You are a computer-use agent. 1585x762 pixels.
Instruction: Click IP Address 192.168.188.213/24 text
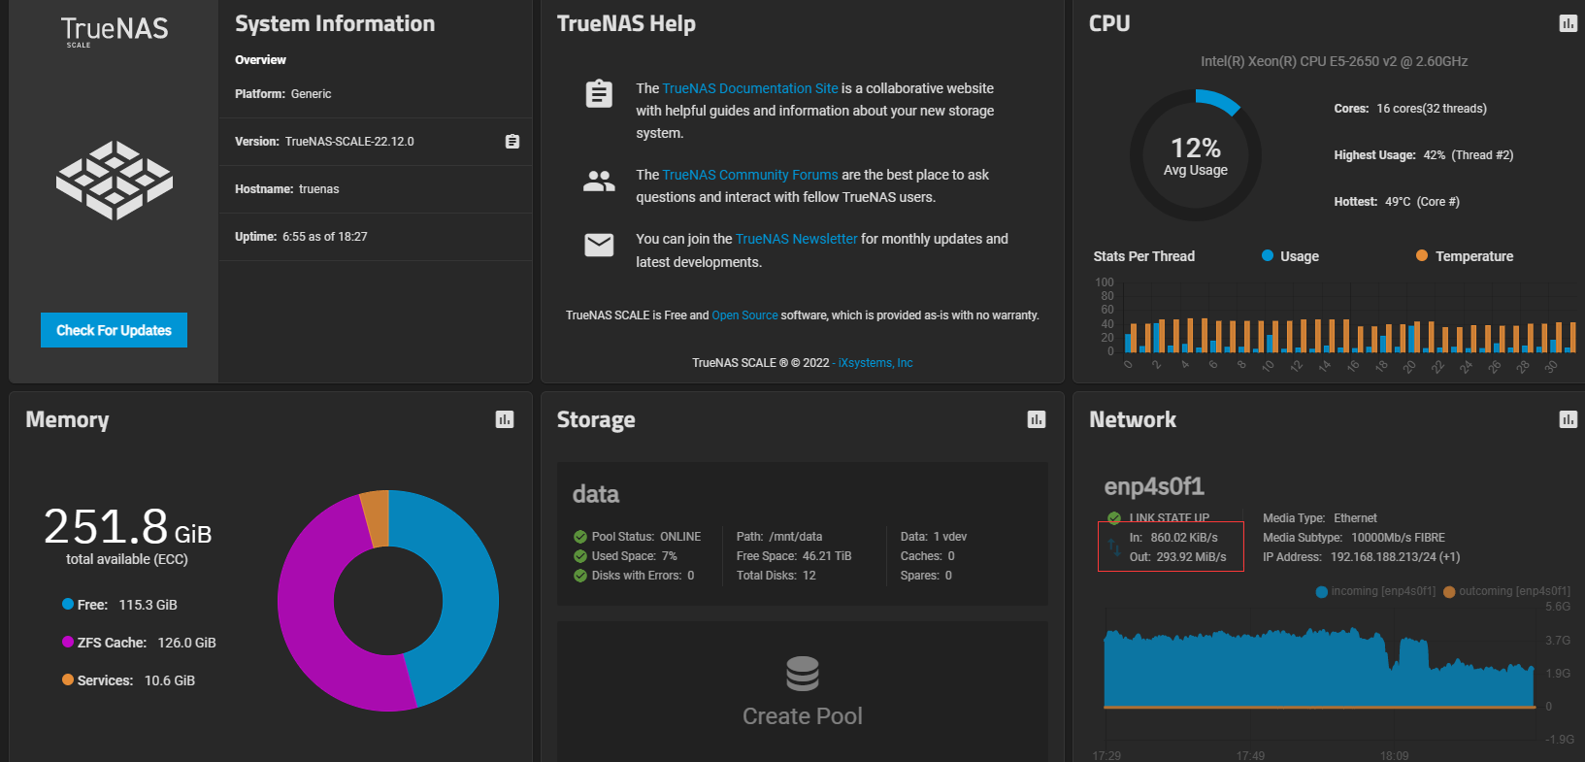click(1361, 557)
